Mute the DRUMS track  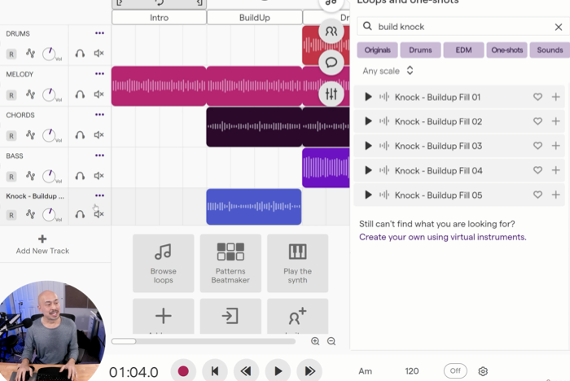pos(99,53)
